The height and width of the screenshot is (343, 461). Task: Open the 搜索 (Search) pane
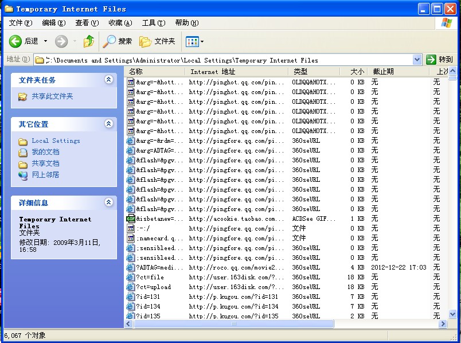point(118,41)
